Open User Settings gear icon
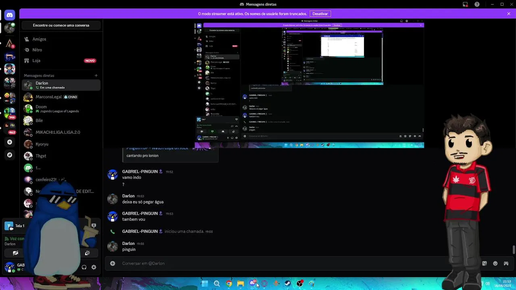The image size is (516, 290). click(94, 267)
